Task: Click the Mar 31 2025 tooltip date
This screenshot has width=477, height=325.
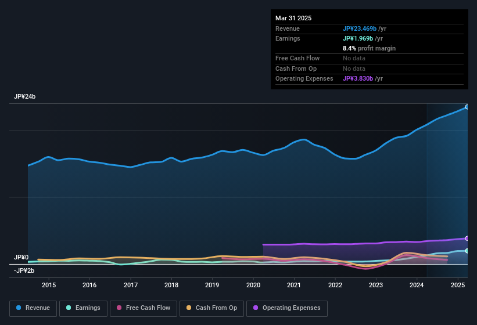Action: (293, 18)
